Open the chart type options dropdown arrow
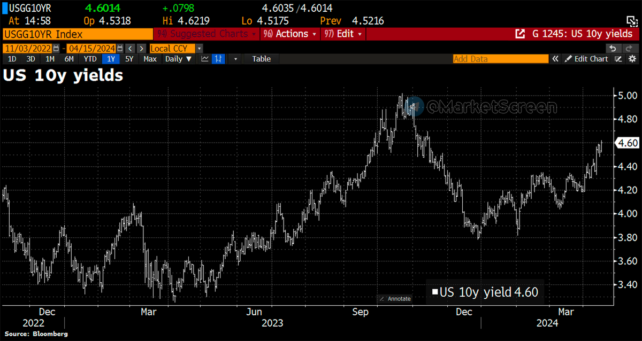 click(235, 59)
